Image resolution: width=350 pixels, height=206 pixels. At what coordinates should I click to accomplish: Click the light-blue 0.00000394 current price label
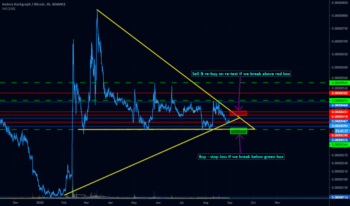339,126
